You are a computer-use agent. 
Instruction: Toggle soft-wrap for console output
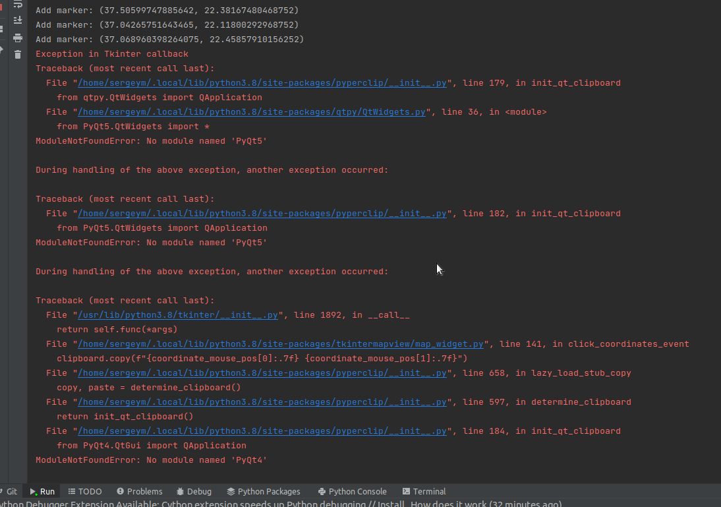[x=18, y=5]
